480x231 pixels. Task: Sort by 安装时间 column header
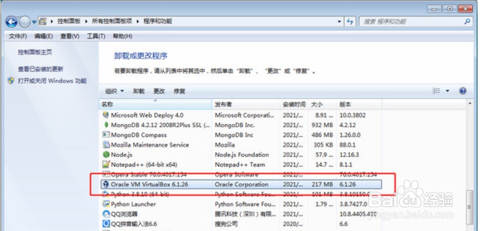click(x=294, y=105)
